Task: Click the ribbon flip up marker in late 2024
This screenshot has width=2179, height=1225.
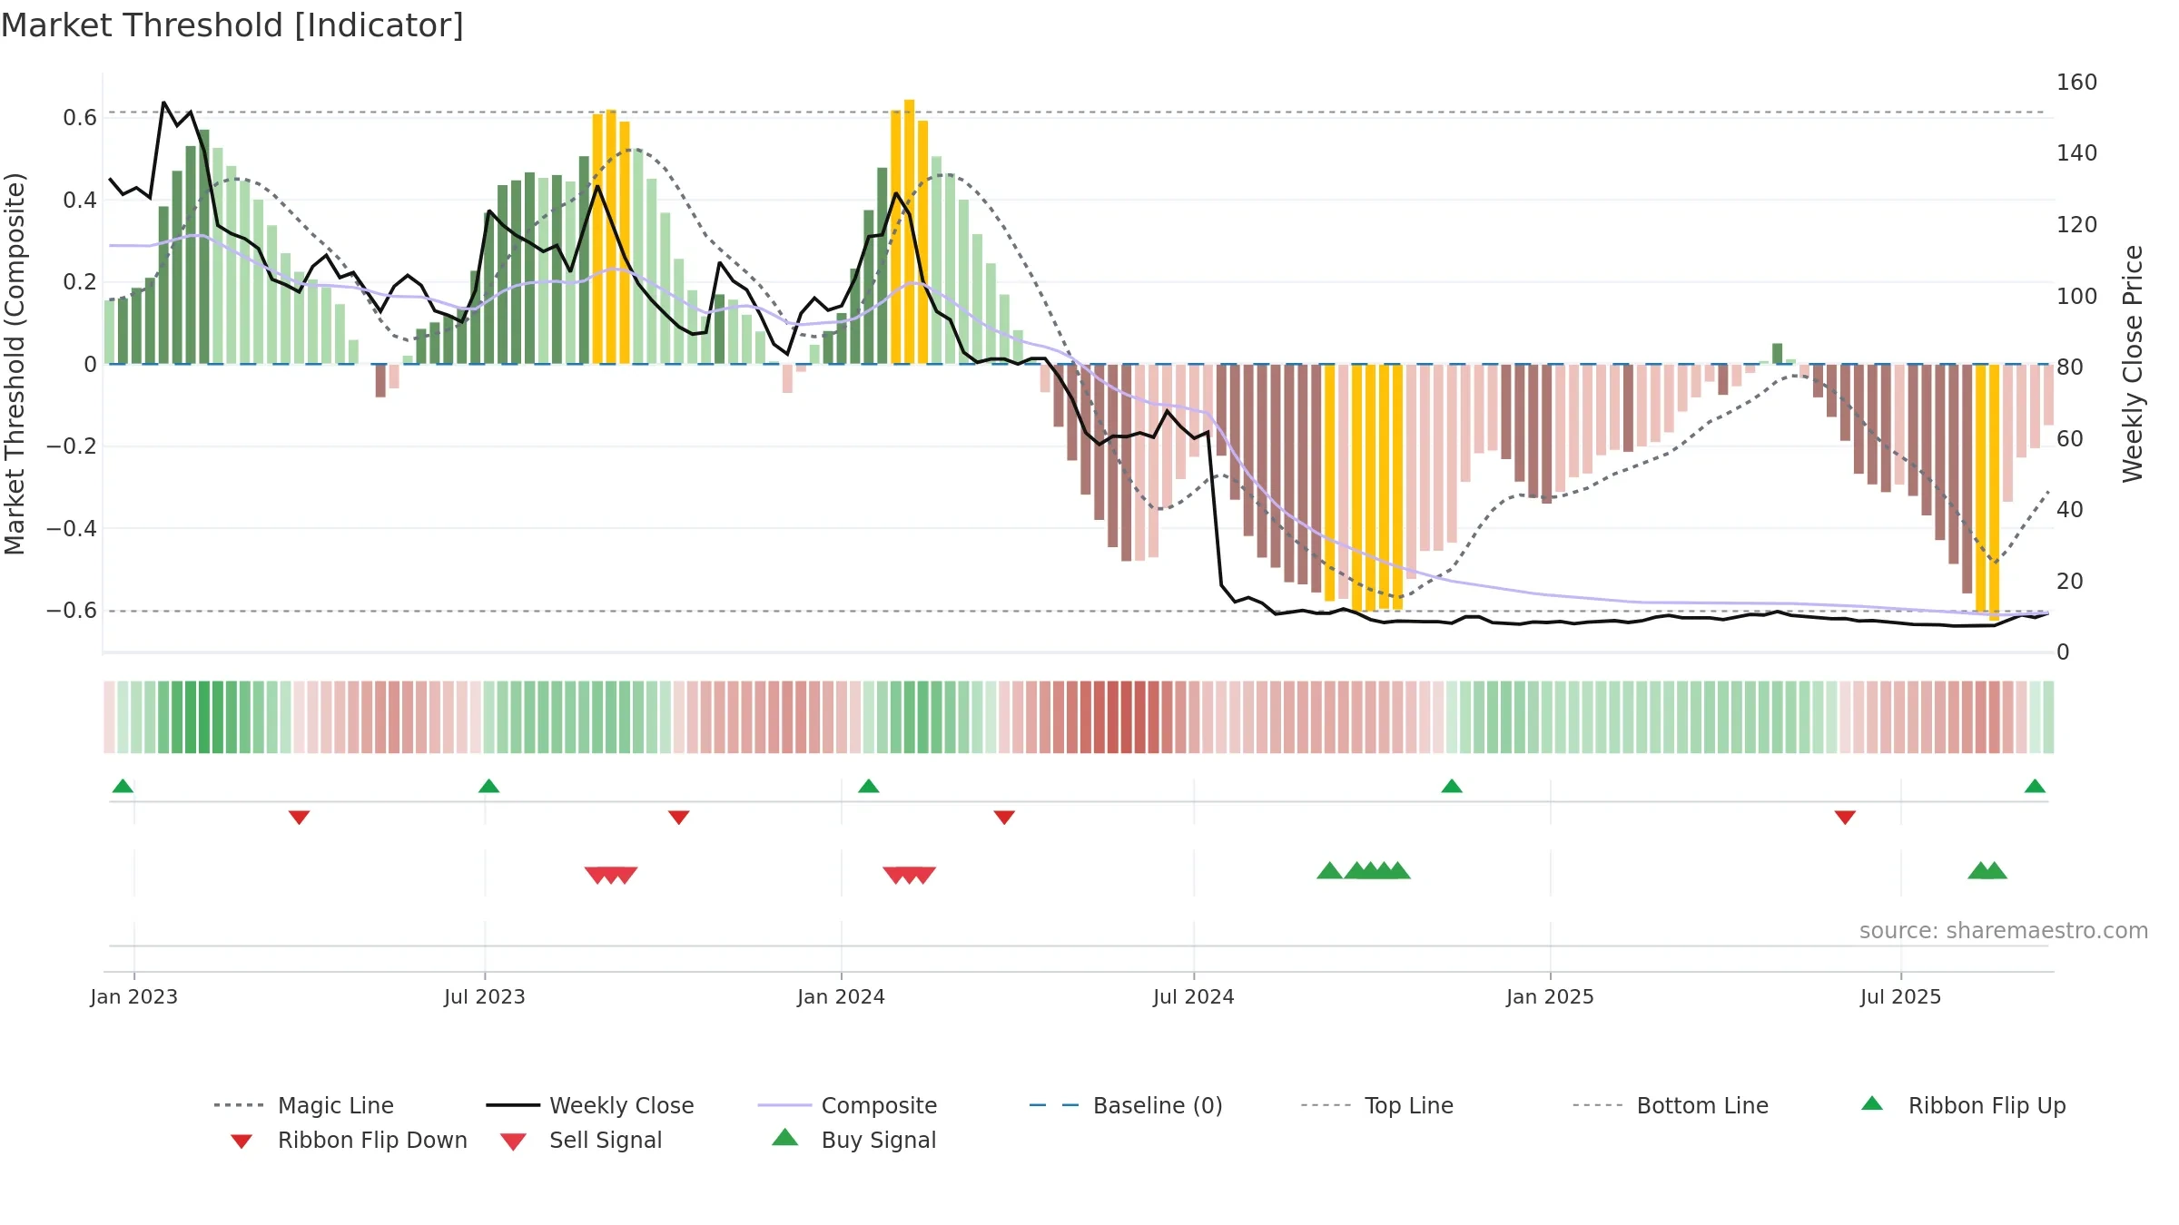Action: [1452, 786]
